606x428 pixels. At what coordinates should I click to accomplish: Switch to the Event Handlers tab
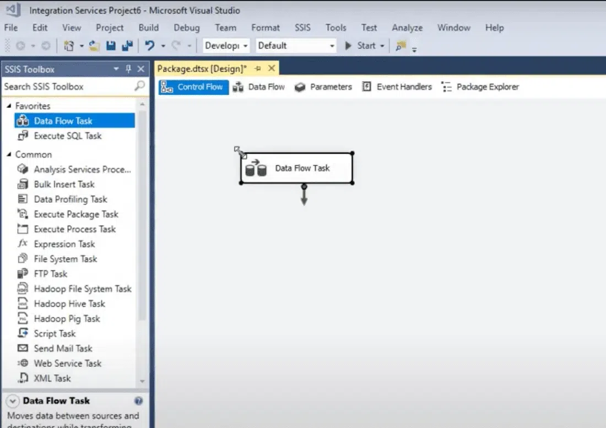[397, 87]
